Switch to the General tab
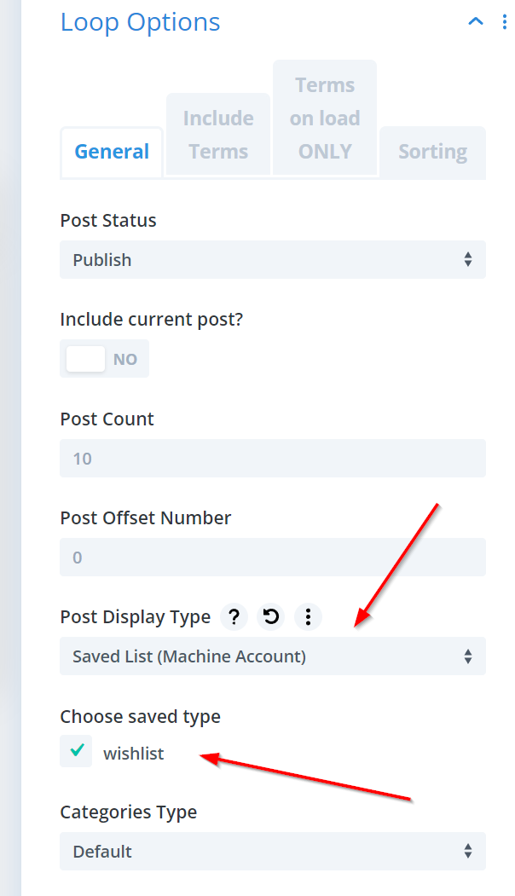This screenshot has height=896, width=515. point(112,153)
